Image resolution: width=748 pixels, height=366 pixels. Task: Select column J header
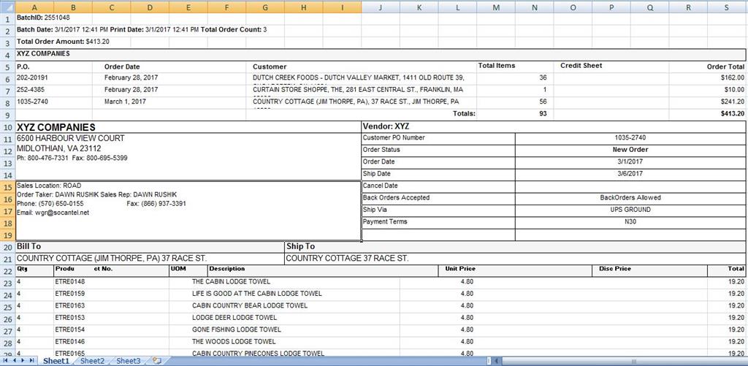[x=380, y=7]
